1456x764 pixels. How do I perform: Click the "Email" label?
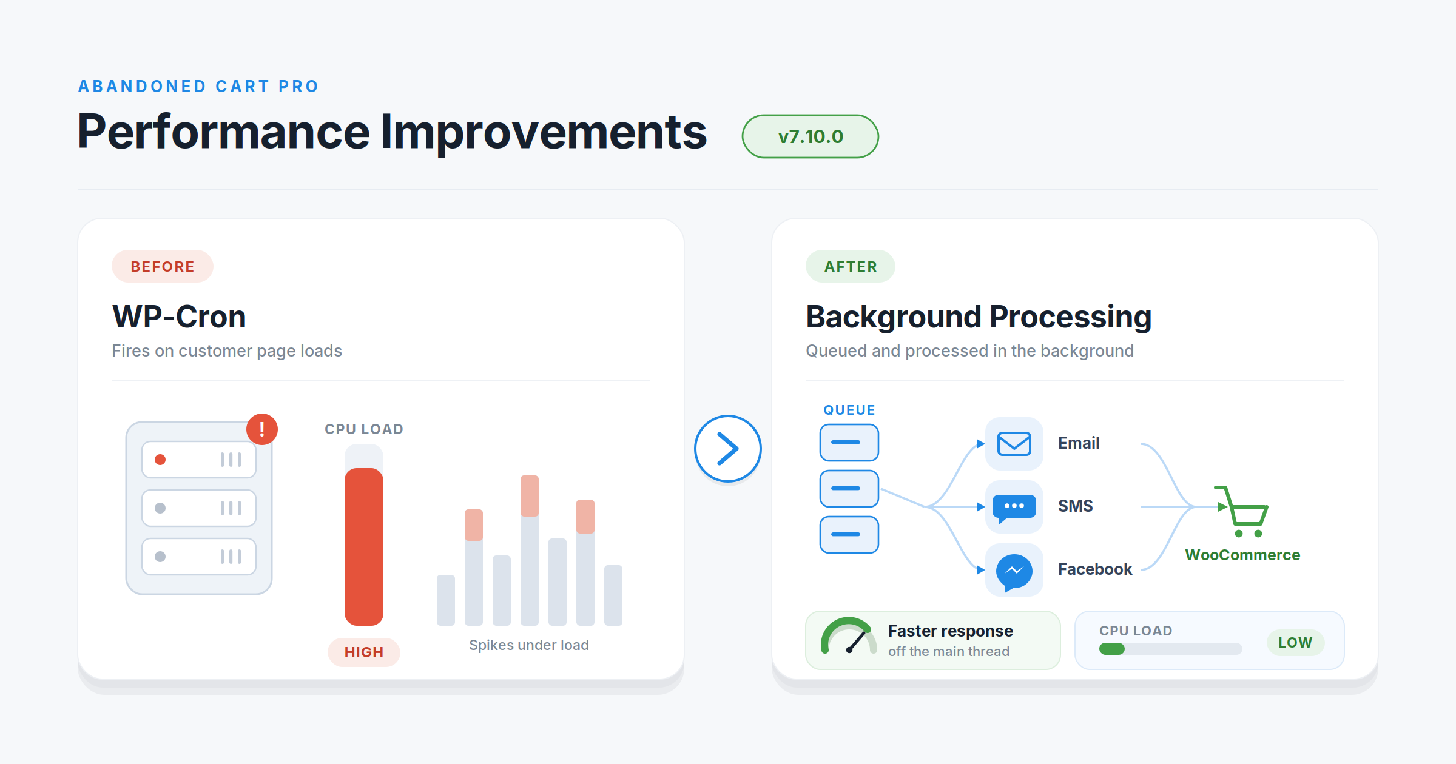point(1079,443)
